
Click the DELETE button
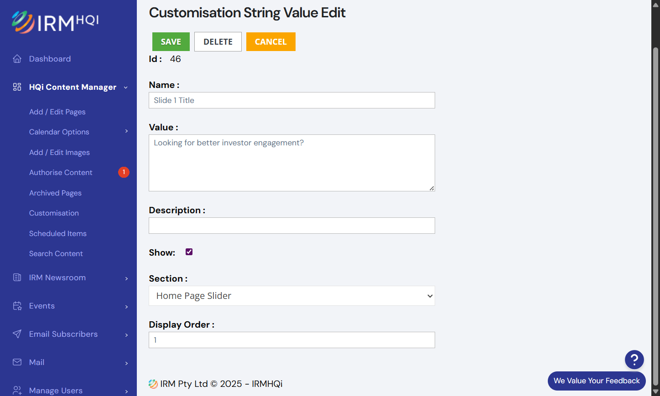[x=218, y=41]
